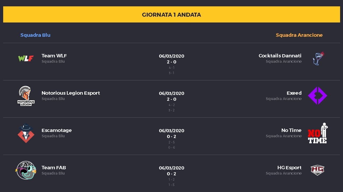The height and width of the screenshot is (192, 343).
Task: Select the Escamotage masked figure logo
Action: (26, 133)
